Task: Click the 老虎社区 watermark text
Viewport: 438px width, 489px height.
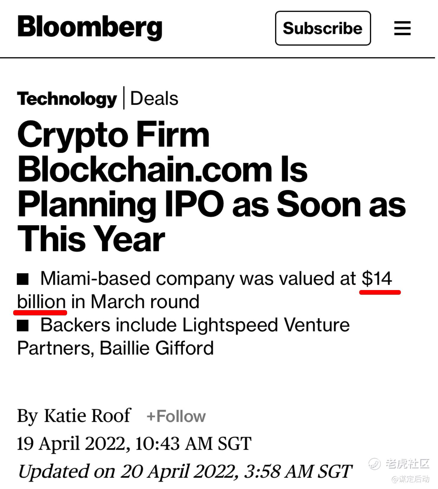Action: point(407,464)
